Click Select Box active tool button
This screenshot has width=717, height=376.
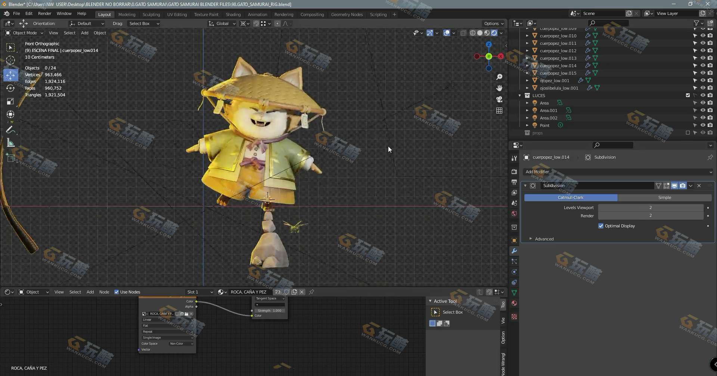click(435, 312)
